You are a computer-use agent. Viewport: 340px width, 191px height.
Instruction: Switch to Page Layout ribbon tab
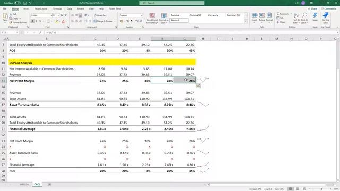tap(41, 9)
